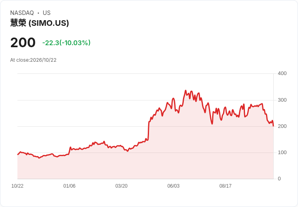Click the 200 y-axis label

[282, 126]
